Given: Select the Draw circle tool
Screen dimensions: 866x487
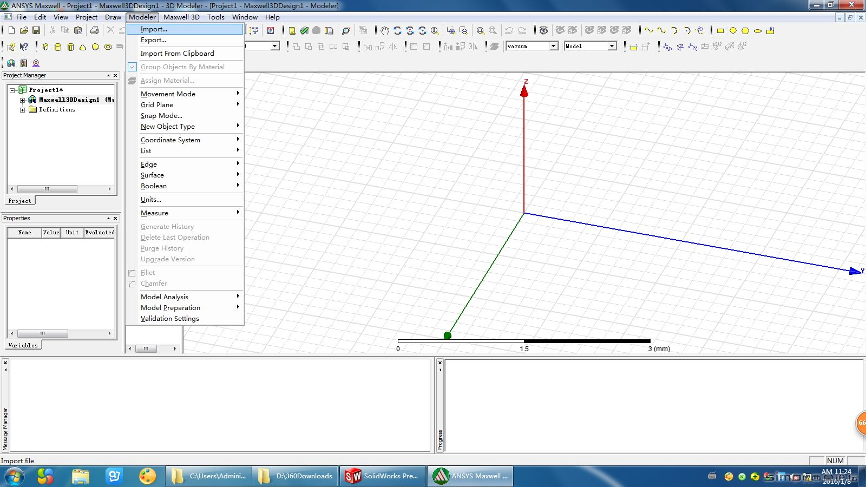Looking at the screenshot, I should [x=733, y=30].
